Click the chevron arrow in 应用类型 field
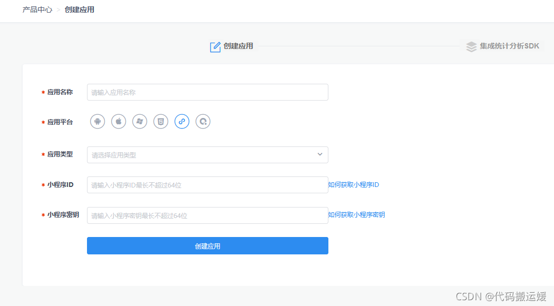The height and width of the screenshot is (306, 554). coord(320,155)
